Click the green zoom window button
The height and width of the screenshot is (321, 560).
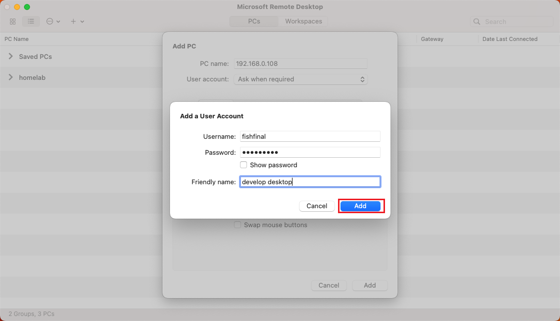tap(27, 7)
